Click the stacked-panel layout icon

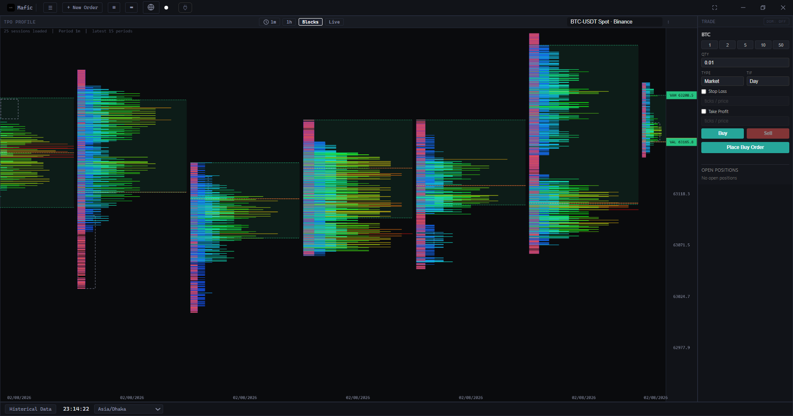[114, 7]
